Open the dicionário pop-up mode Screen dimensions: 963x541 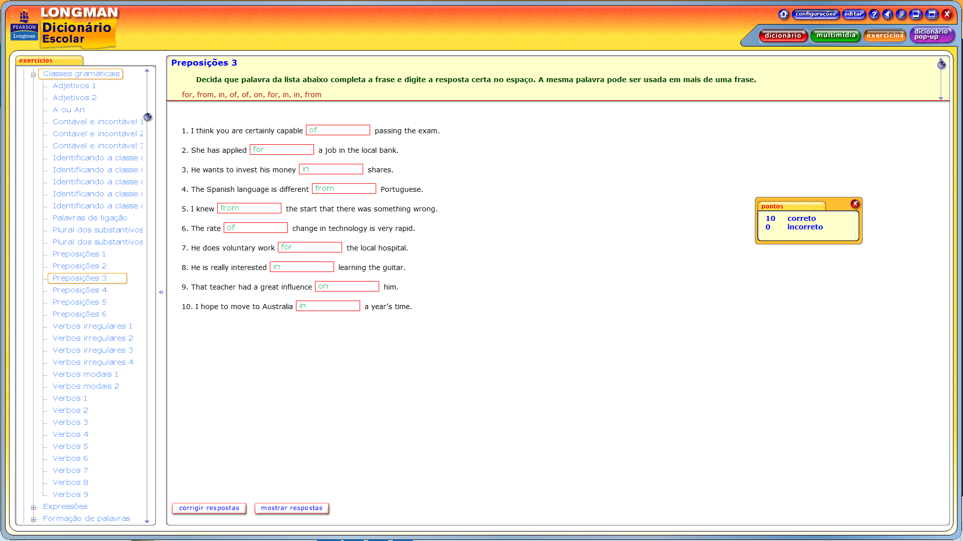coord(931,35)
